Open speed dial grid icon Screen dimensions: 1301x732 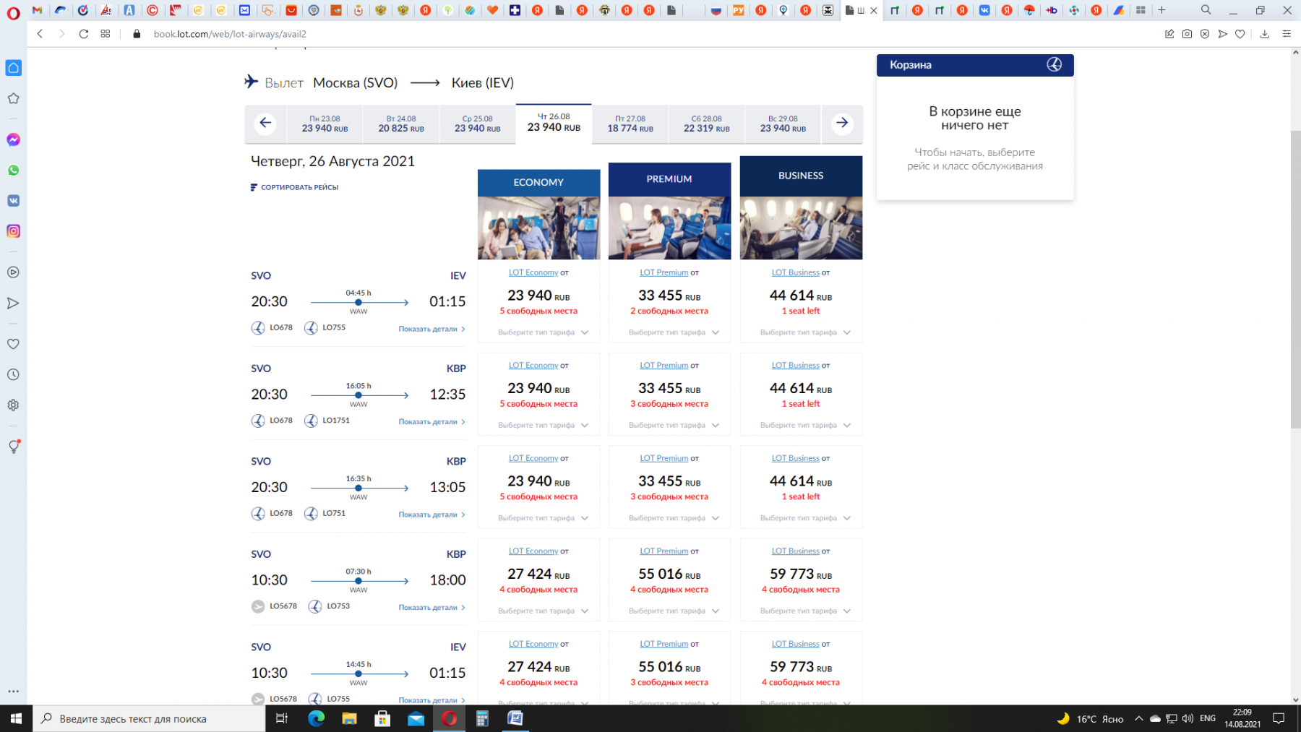coord(106,34)
